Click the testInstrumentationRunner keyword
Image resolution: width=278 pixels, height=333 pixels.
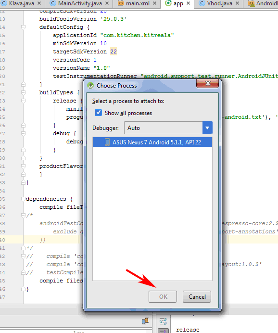pyautogui.click(x=95, y=76)
